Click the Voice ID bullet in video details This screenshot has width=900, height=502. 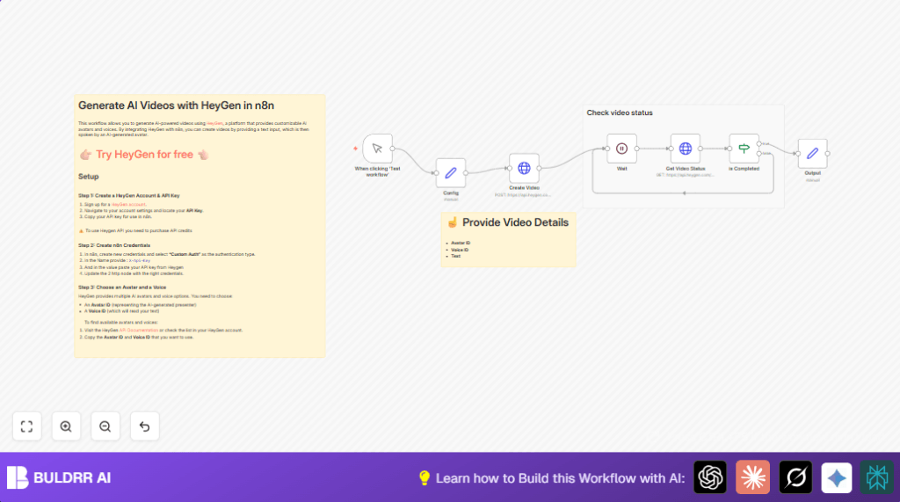460,250
